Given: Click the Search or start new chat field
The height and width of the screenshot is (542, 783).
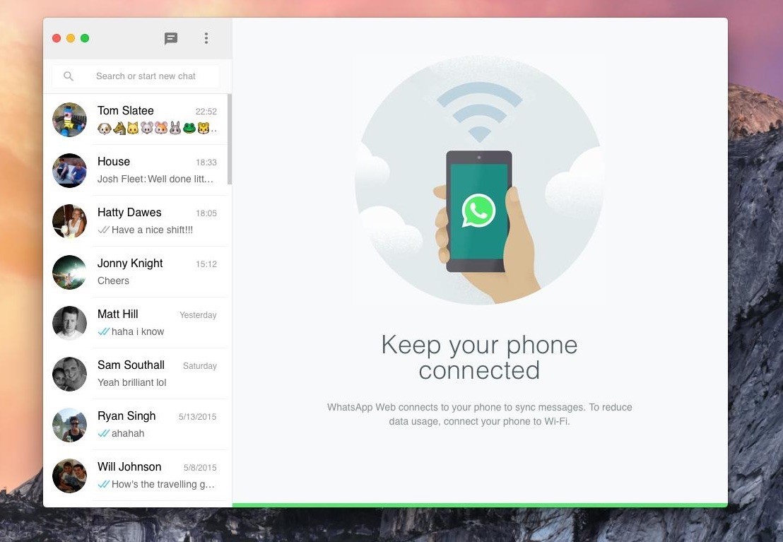Looking at the screenshot, I should point(135,76).
